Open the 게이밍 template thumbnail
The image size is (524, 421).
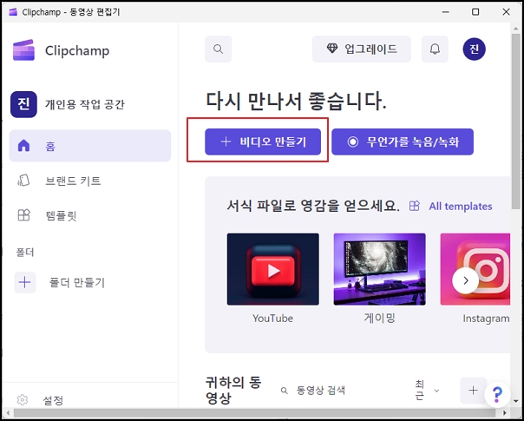(380, 269)
